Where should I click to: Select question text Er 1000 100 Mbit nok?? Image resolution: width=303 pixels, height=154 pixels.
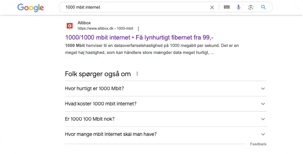90,119
